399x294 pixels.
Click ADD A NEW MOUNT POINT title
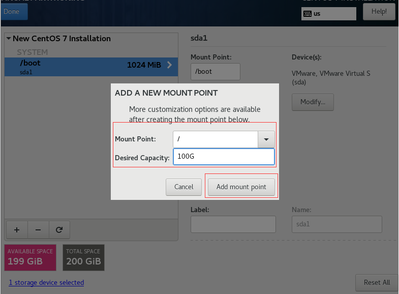pyautogui.click(x=166, y=93)
